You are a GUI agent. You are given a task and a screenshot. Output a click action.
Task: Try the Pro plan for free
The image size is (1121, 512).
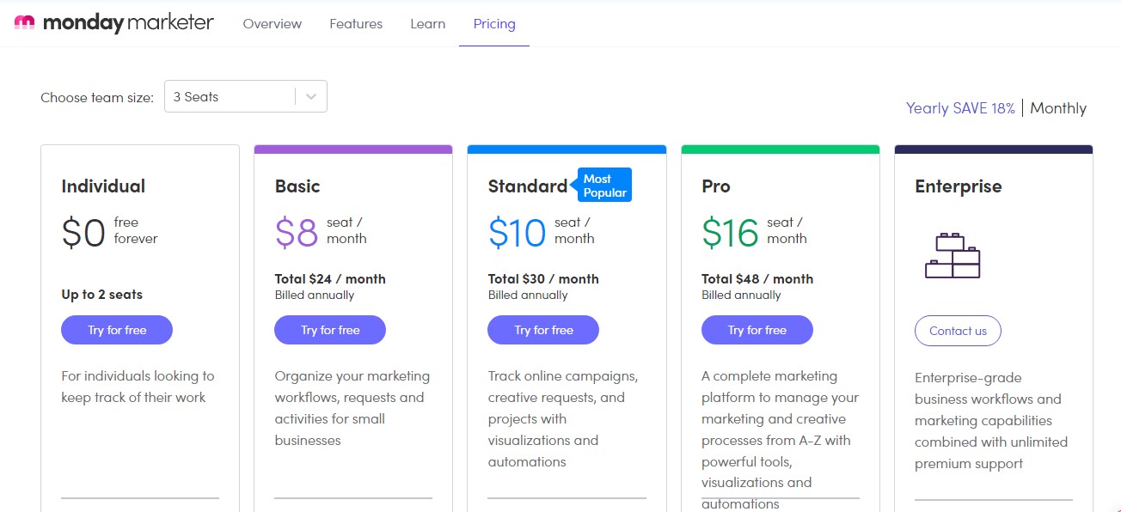[x=757, y=330]
